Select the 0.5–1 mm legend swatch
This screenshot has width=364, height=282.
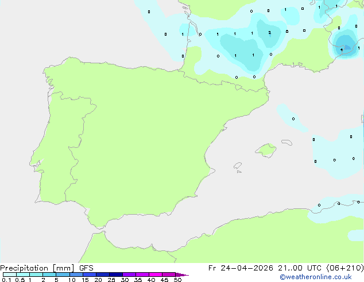(x=23, y=275)
